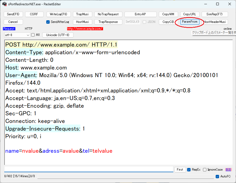This screenshot has width=236, height=183.
Task: Click the Sec-GPC: 1 line
Action: (21, 113)
